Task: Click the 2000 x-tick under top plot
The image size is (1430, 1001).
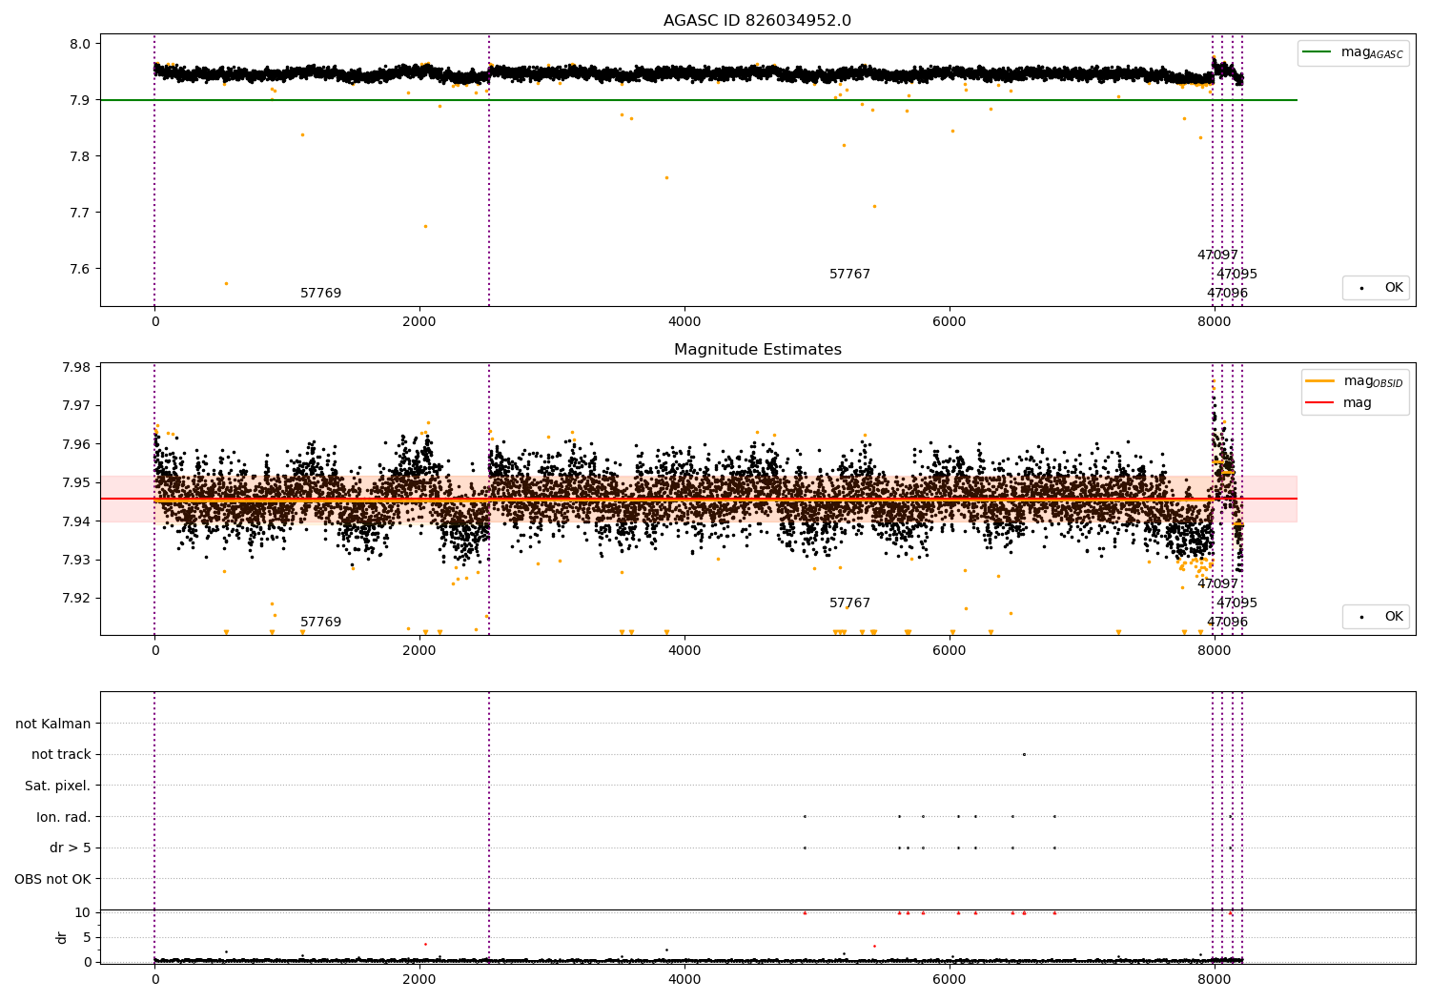Action: pyautogui.click(x=419, y=322)
